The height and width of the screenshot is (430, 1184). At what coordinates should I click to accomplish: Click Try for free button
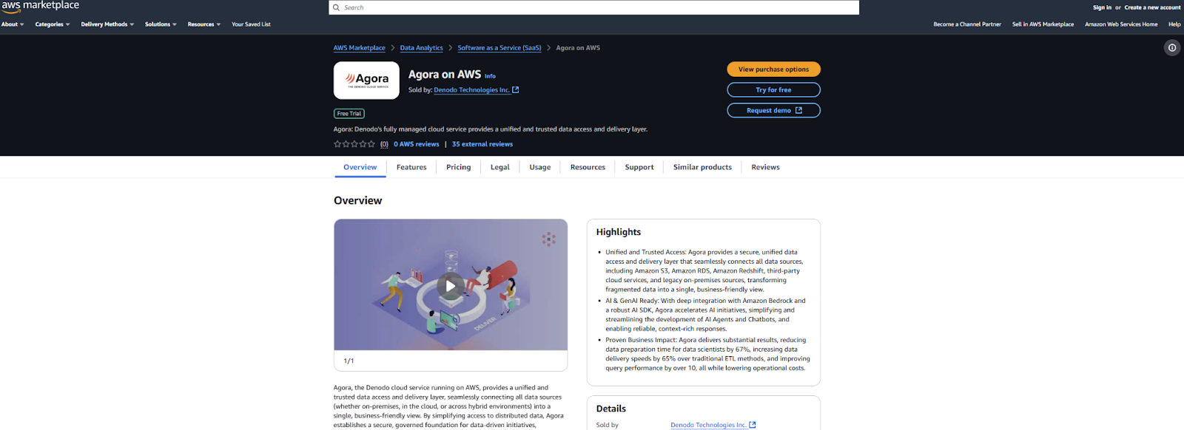(x=773, y=90)
